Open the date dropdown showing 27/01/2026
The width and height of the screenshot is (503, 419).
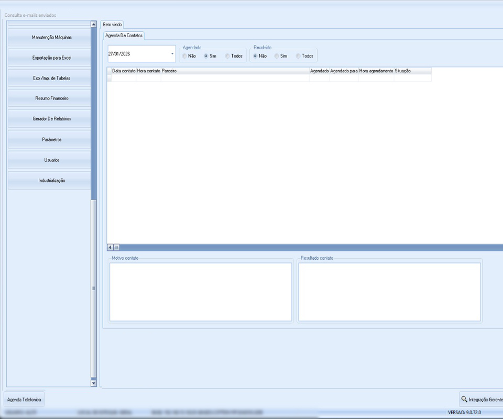point(172,54)
